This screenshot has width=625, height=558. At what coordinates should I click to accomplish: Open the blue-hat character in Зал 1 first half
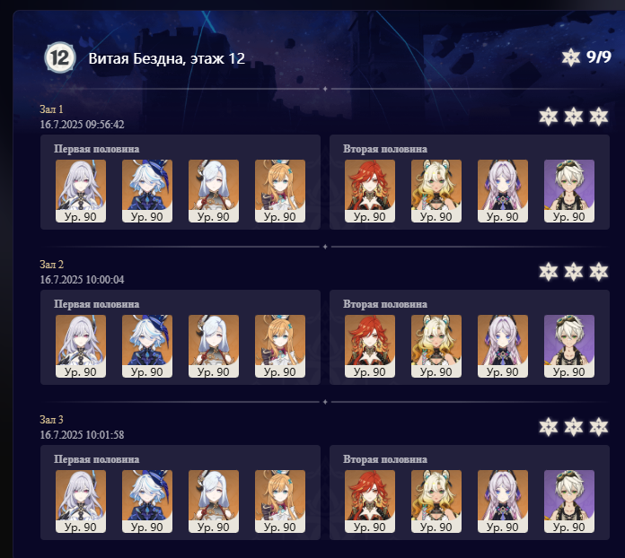[x=147, y=191]
